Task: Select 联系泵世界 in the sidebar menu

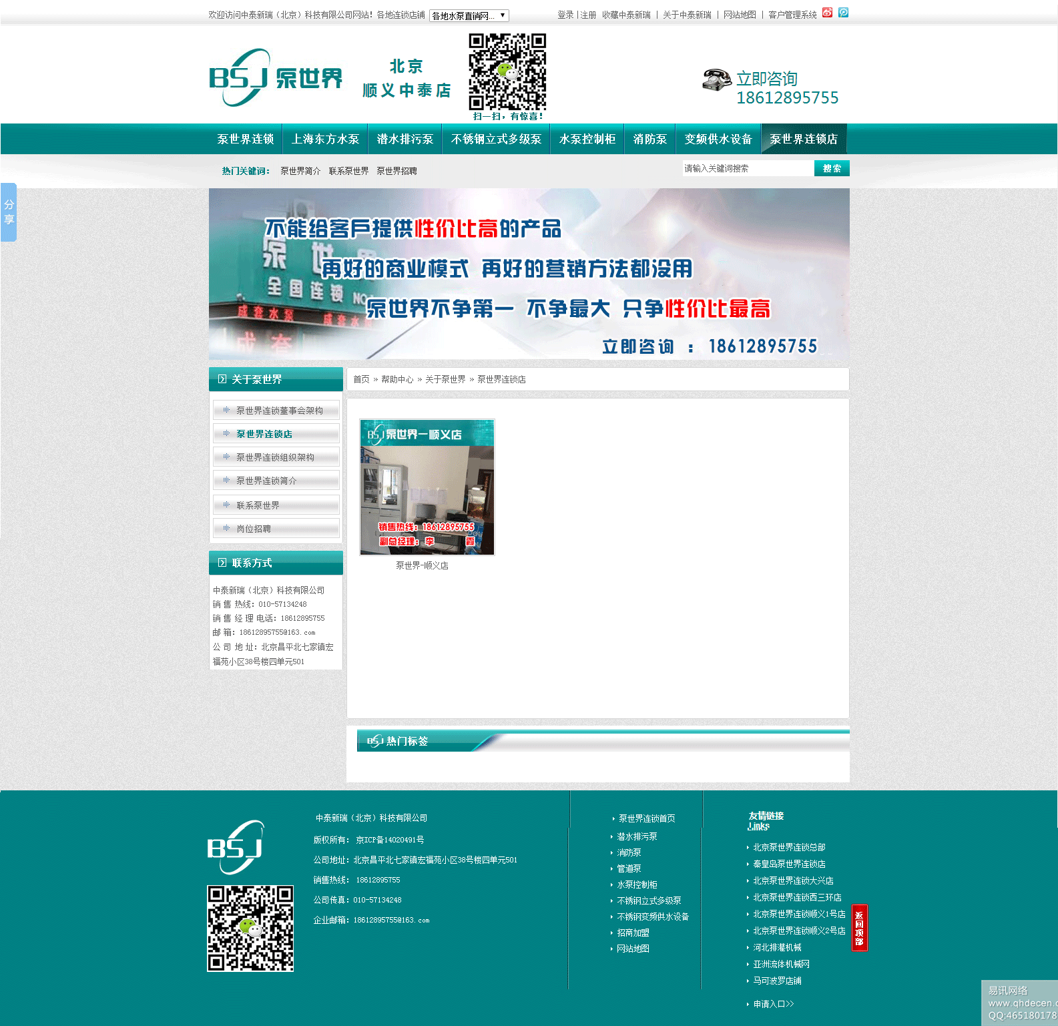Action: (x=276, y=505)
